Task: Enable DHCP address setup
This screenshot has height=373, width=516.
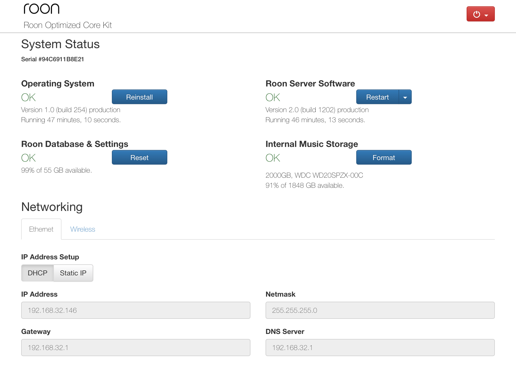Action: point(37,273)
